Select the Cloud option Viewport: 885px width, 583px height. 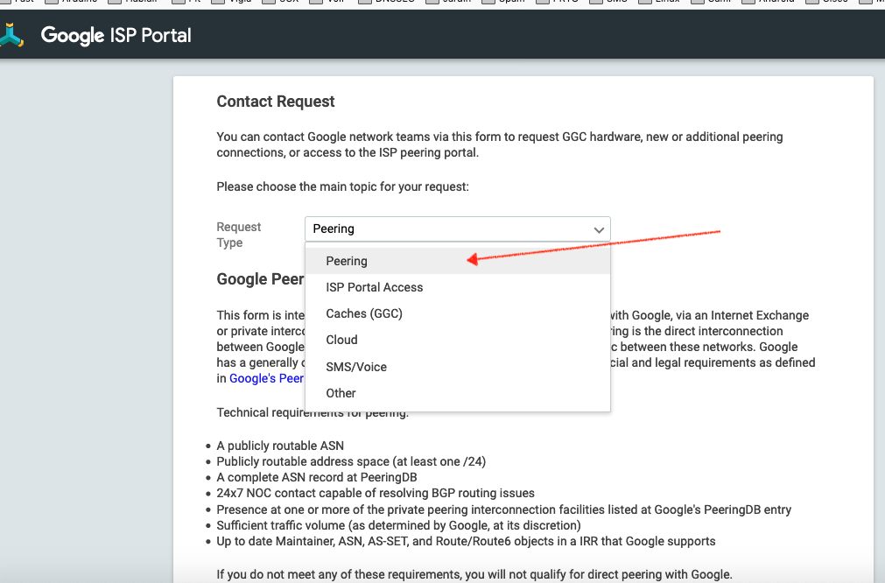(x=457, y=340)
